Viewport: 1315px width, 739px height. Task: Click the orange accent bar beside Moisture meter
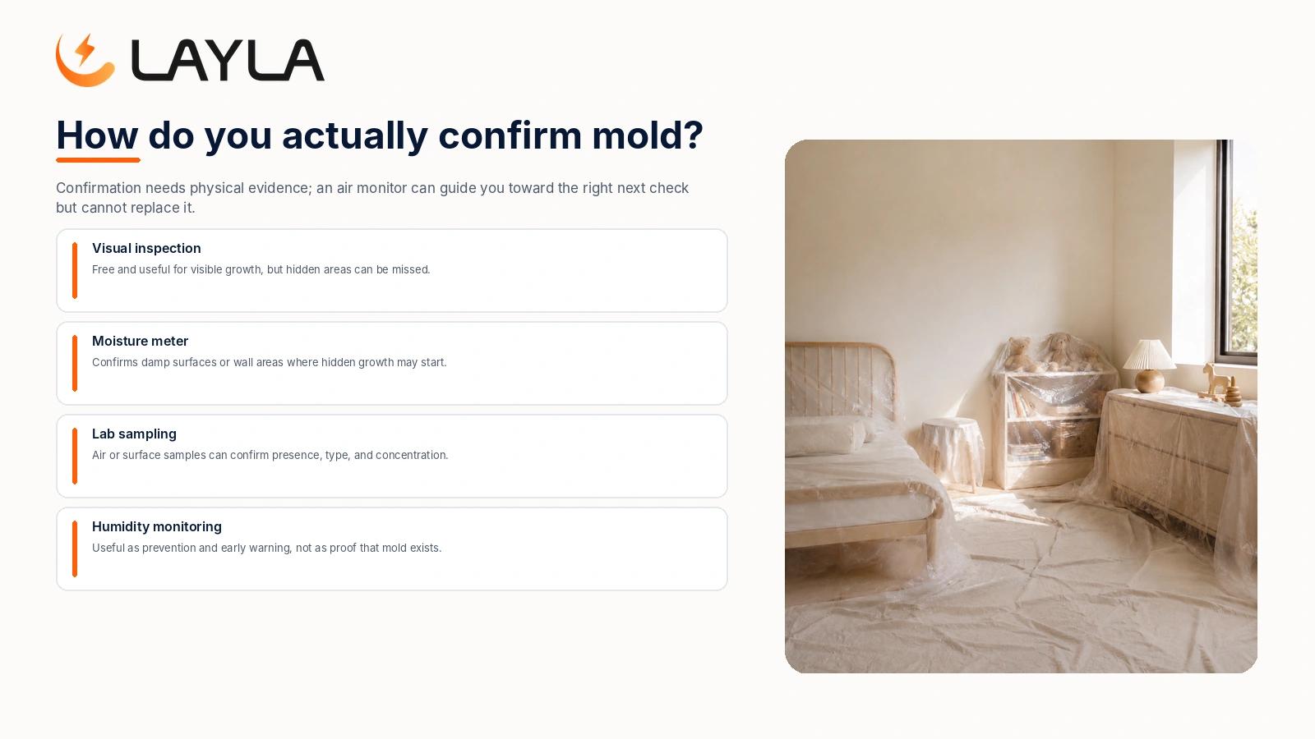pos(75,363)
